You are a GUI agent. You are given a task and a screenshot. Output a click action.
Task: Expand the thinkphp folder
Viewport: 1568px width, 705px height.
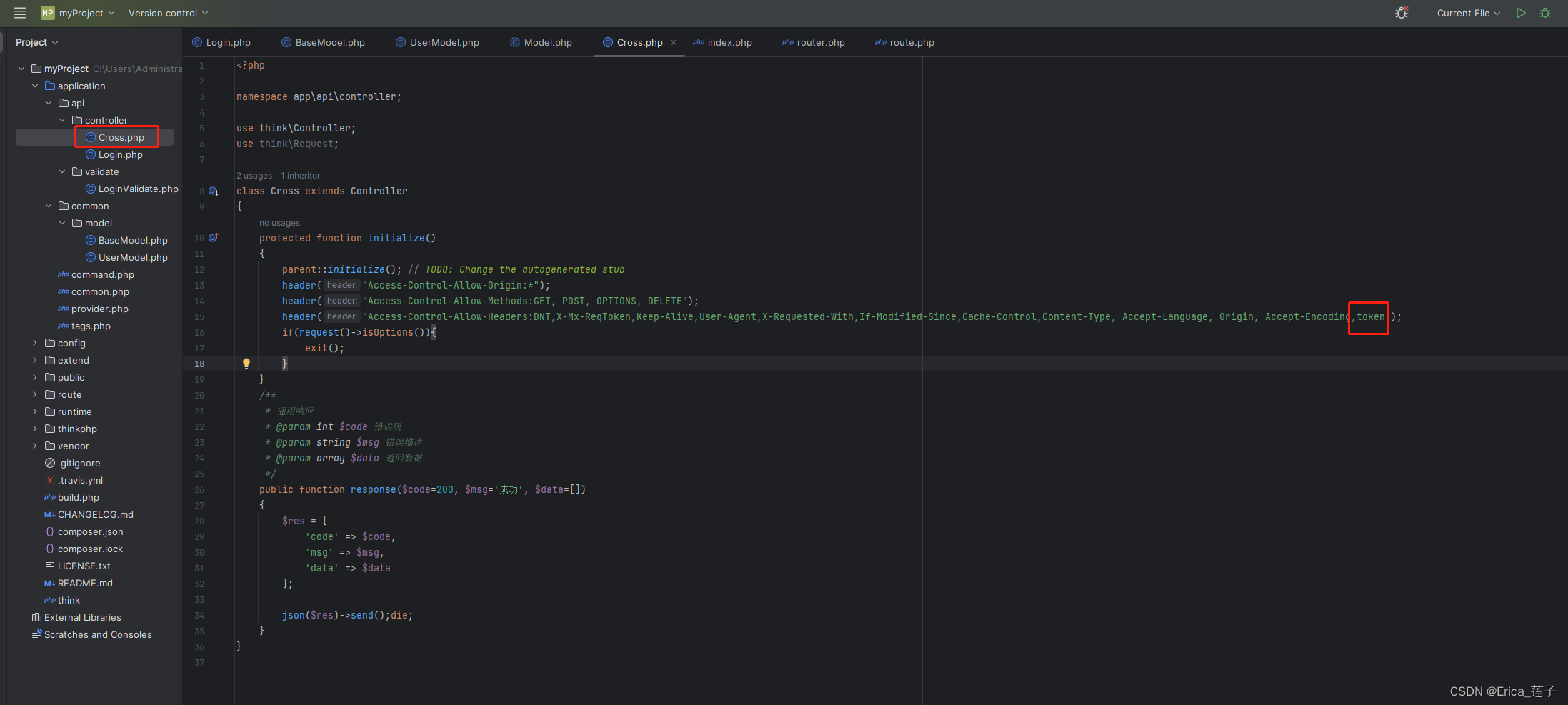[x=34, y=429]
